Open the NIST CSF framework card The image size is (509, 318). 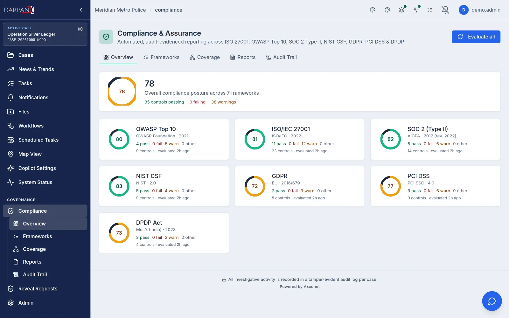pyautogui.click(x=164, y=186)
